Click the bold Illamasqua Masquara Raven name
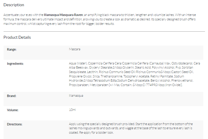Image resolution: width=208 pixels, height=139 pixels. coord(63,14)
